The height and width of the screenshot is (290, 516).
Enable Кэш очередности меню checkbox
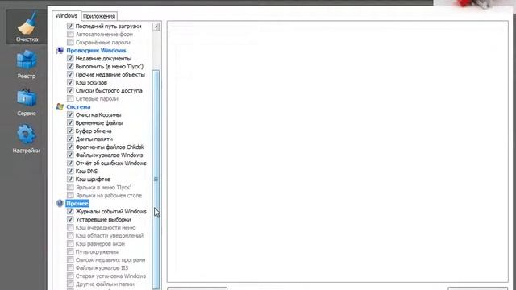(70, 227)
